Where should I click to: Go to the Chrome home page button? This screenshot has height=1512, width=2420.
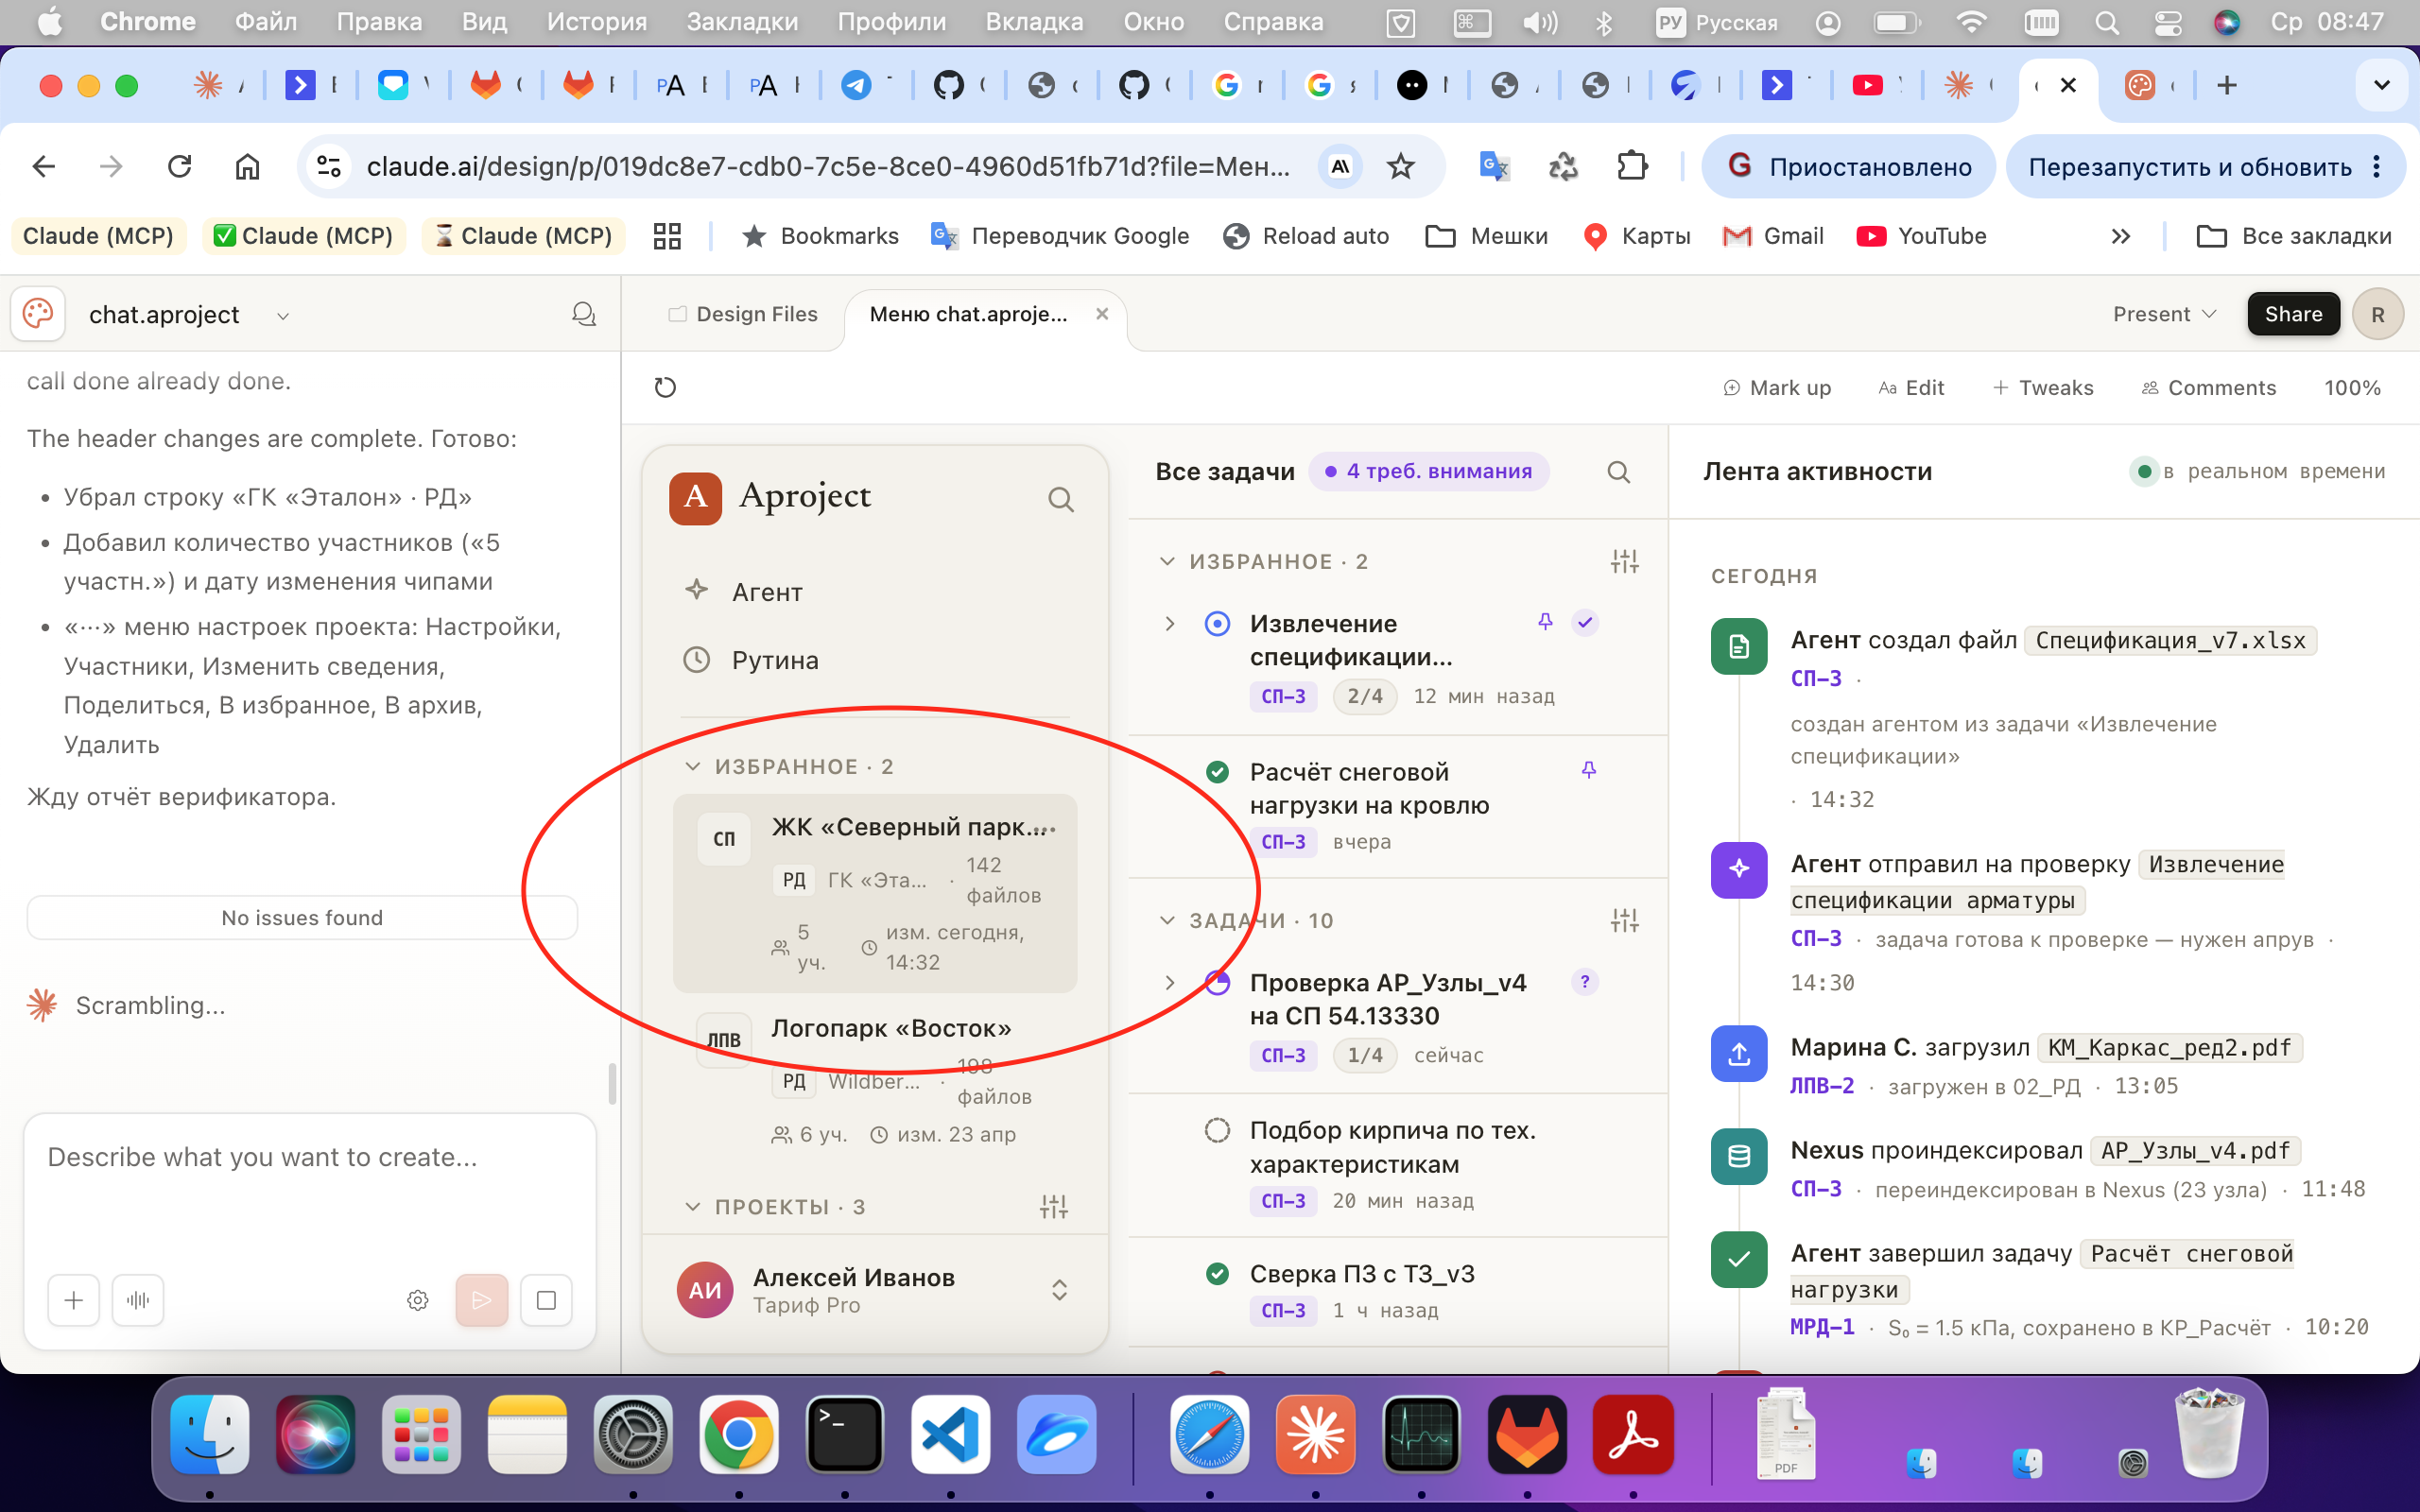[x=247, y=166]
